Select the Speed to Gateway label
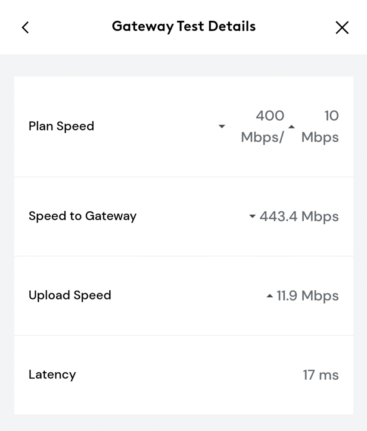 tap(82, 216)
